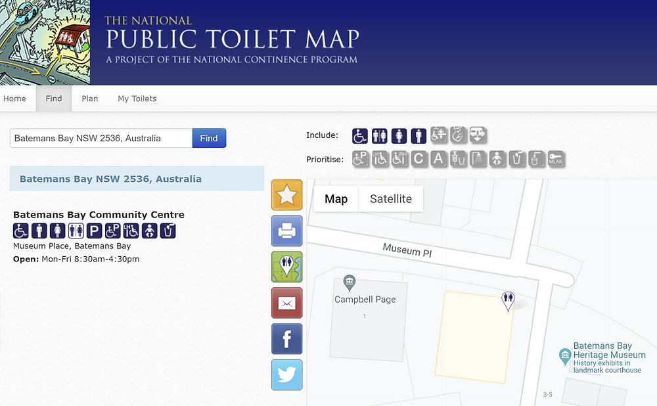Prioritise drinking water filter in Prioritise row
This screenshot has height=406, width=657.
click(x=517, y=159)
